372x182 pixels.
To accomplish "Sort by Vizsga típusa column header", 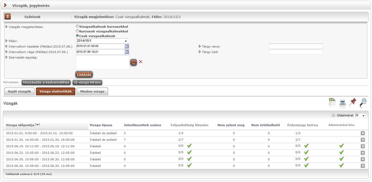I will coord(101,125).
